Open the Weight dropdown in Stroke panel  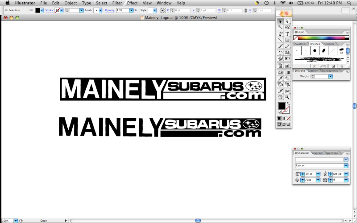pos(330,77)
